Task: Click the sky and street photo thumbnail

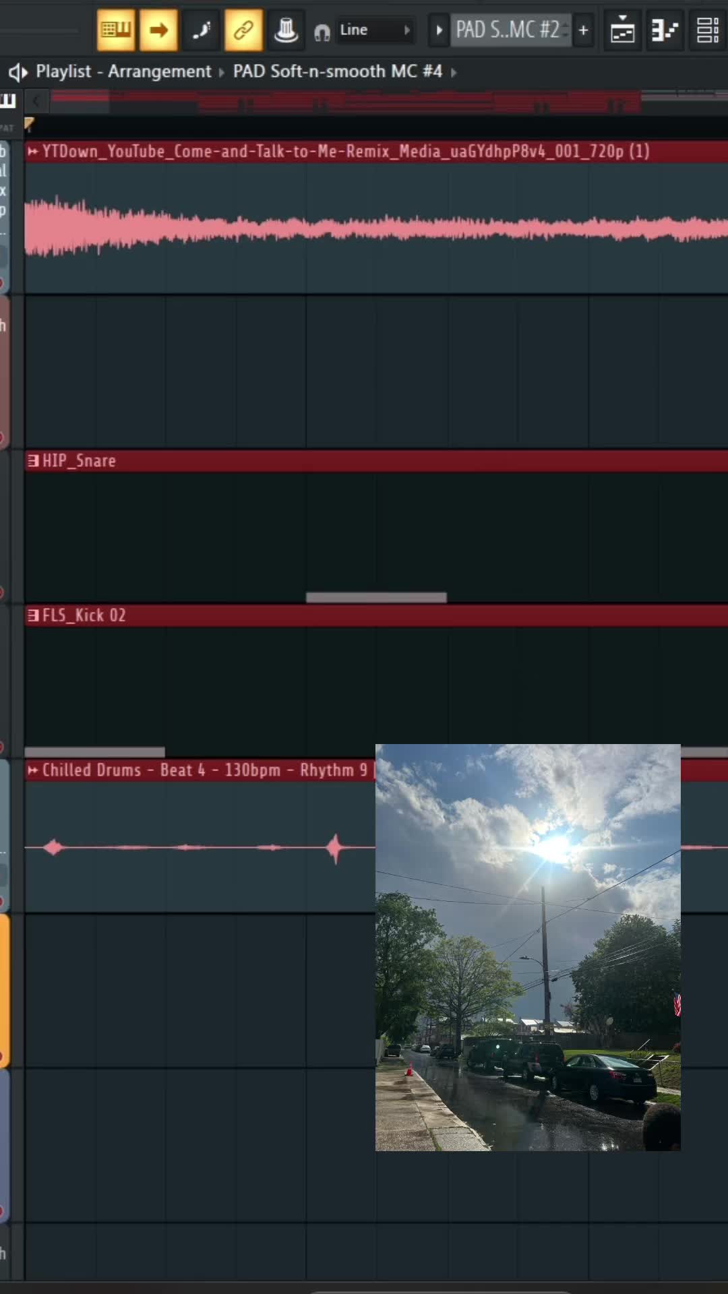Action: (528, 948)
